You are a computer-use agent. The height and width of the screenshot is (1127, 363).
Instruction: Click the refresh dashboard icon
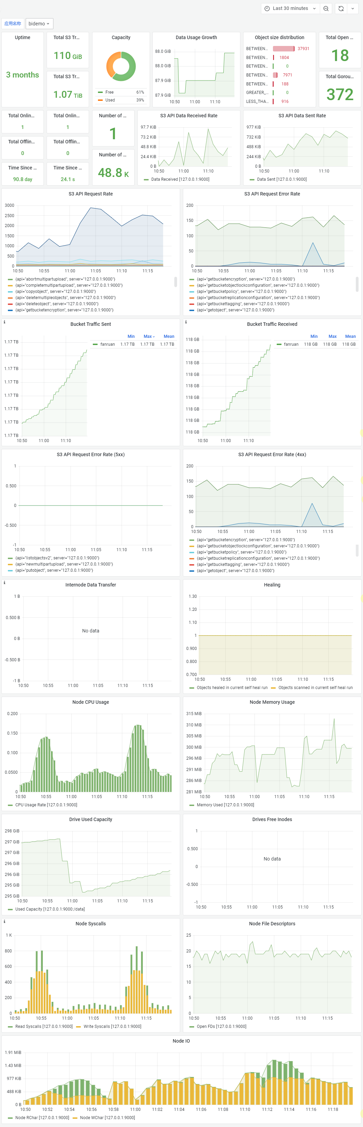point(341,8)
